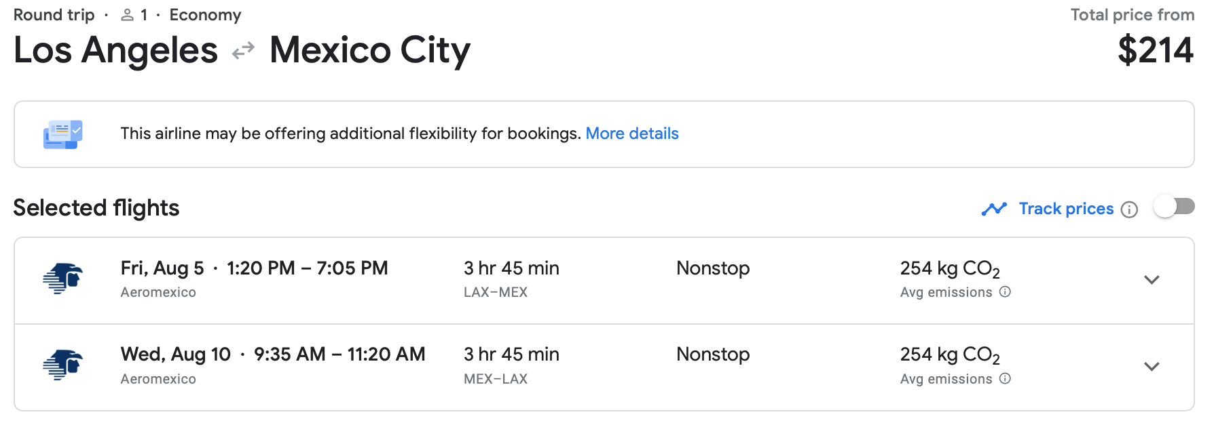
Task: Click the round-trip arrows icon between cities
Action: 243,51
